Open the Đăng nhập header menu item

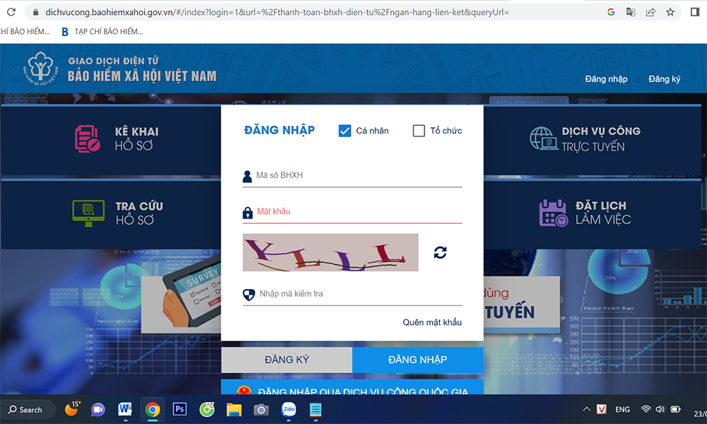[606, 79]
